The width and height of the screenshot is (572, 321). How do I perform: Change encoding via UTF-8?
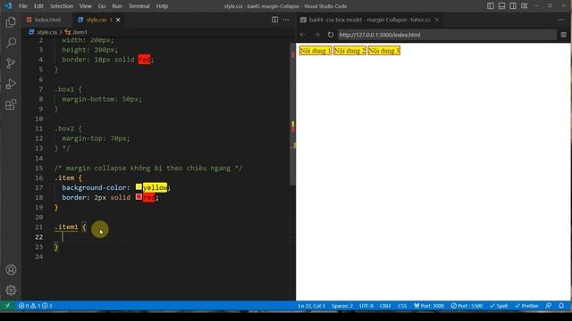[366, 306]
